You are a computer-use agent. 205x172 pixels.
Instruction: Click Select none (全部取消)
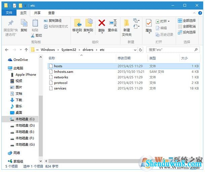(x=187, y=27)
